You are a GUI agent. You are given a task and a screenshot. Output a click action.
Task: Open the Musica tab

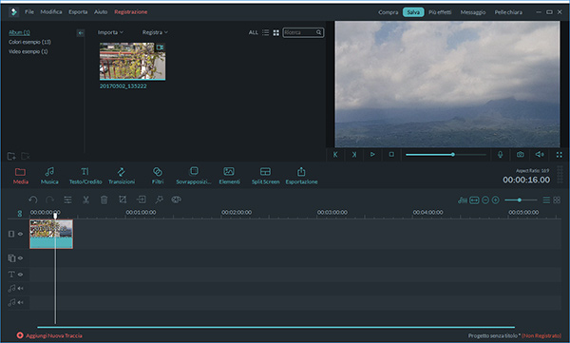(49, 176)
